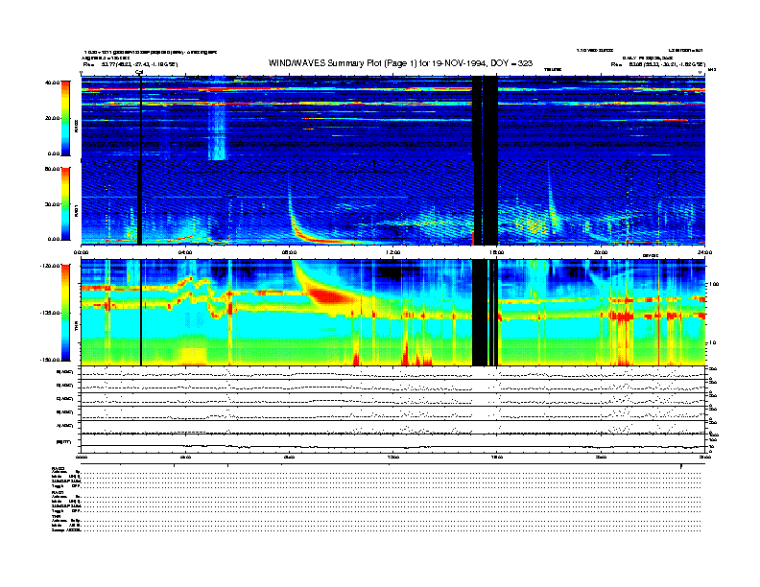
Task: Click the top line-plot trace below TNR spectrogram
Action: 393,372
